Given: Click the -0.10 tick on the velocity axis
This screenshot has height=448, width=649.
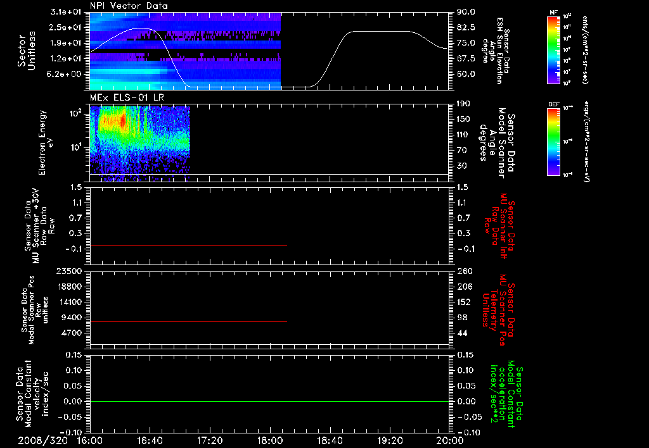Looking at the screenshot, I should pyautogui.click(x=71, y=432).
